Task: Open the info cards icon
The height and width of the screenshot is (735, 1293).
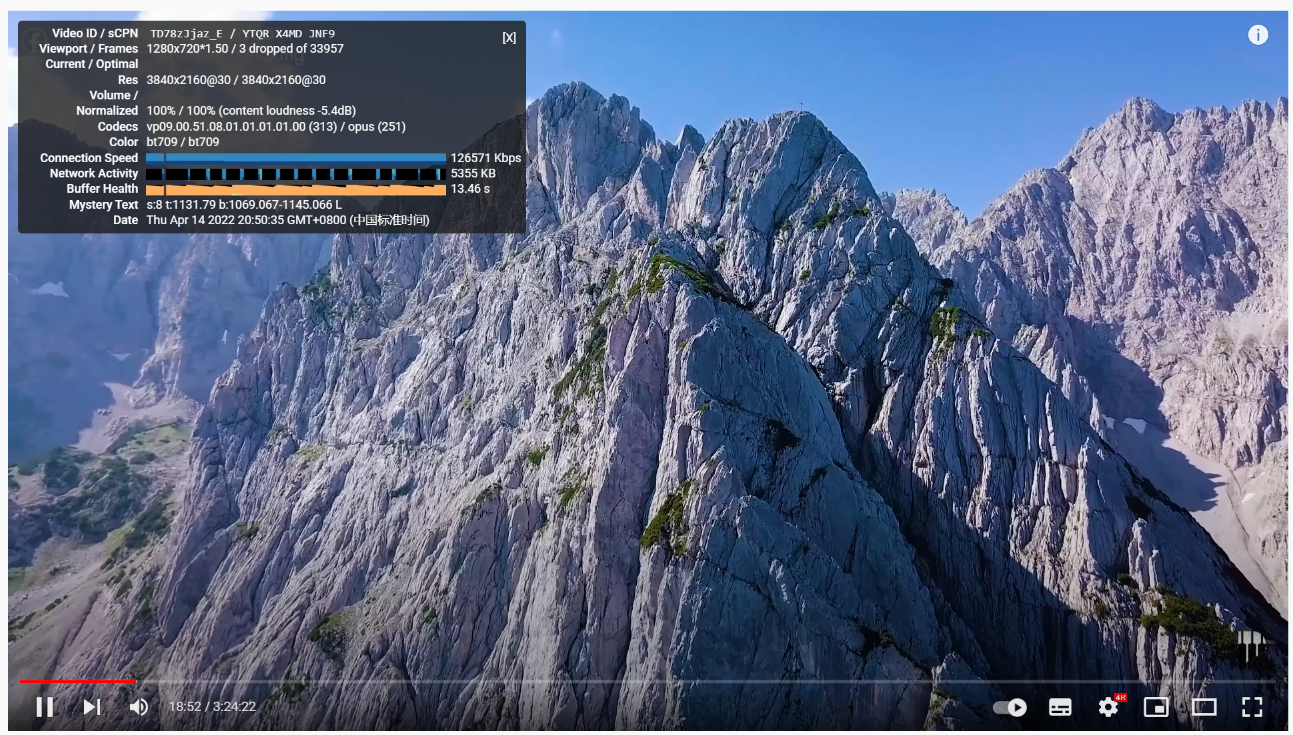Action: coord(1258,35)
